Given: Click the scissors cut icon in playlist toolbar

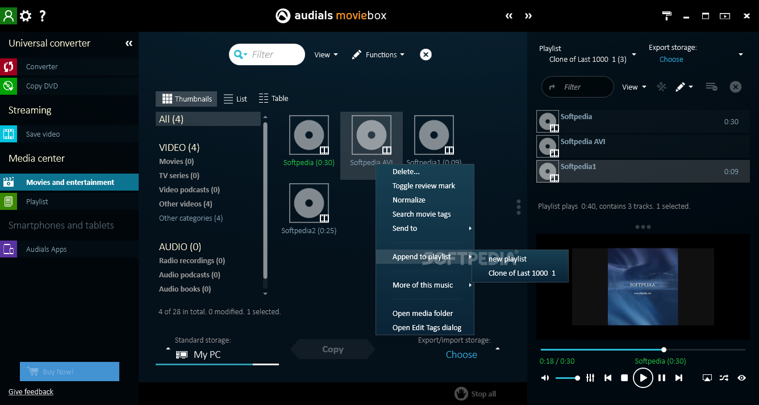Looking at the screenshot, I should pyautogui.click(x=661, y=87).
